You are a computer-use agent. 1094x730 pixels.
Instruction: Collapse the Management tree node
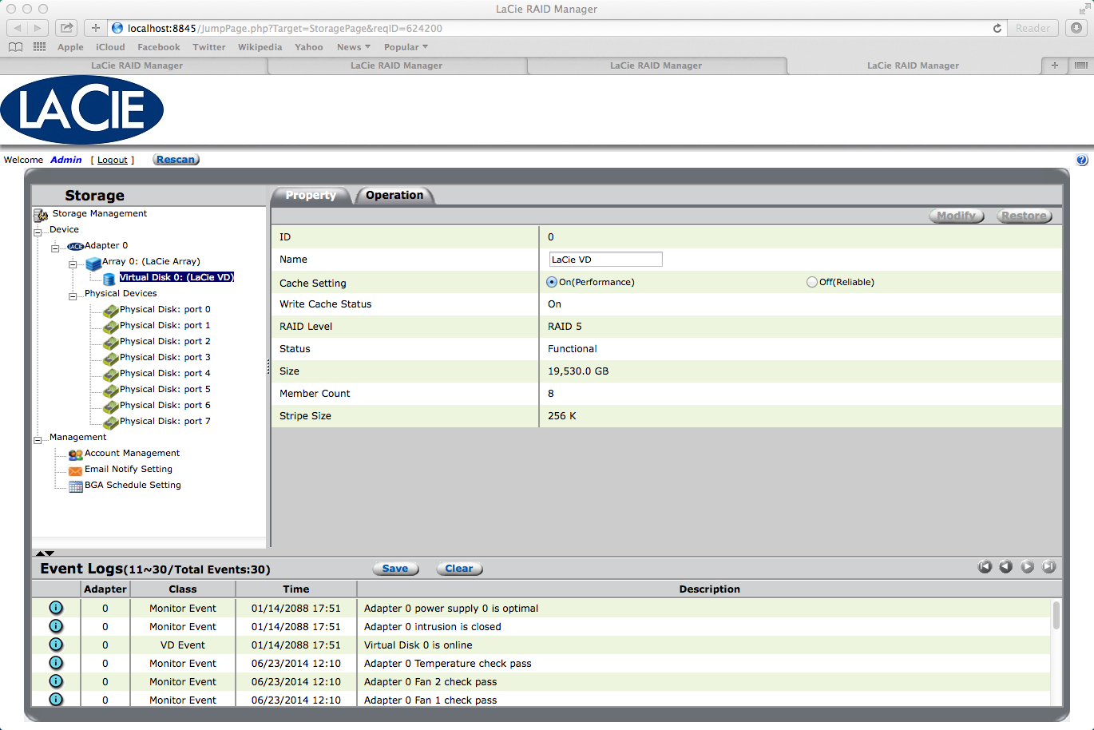[38, 440]
